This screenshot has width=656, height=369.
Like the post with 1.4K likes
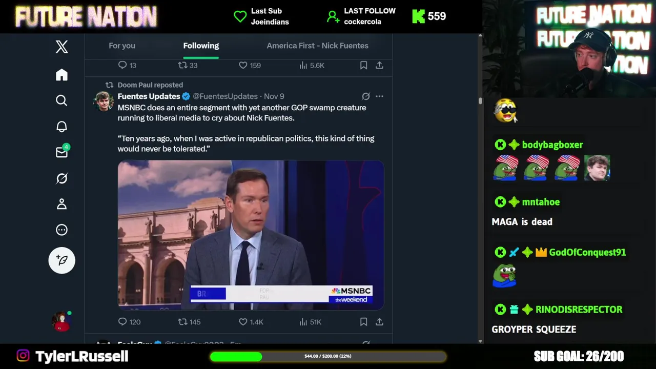click(x=251, y=322)
